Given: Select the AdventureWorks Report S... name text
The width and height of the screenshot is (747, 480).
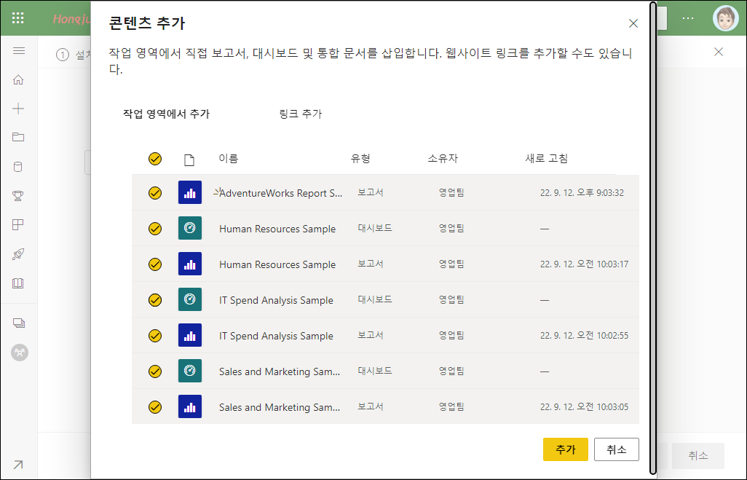Looking at the screenshot, I should 280,193.
